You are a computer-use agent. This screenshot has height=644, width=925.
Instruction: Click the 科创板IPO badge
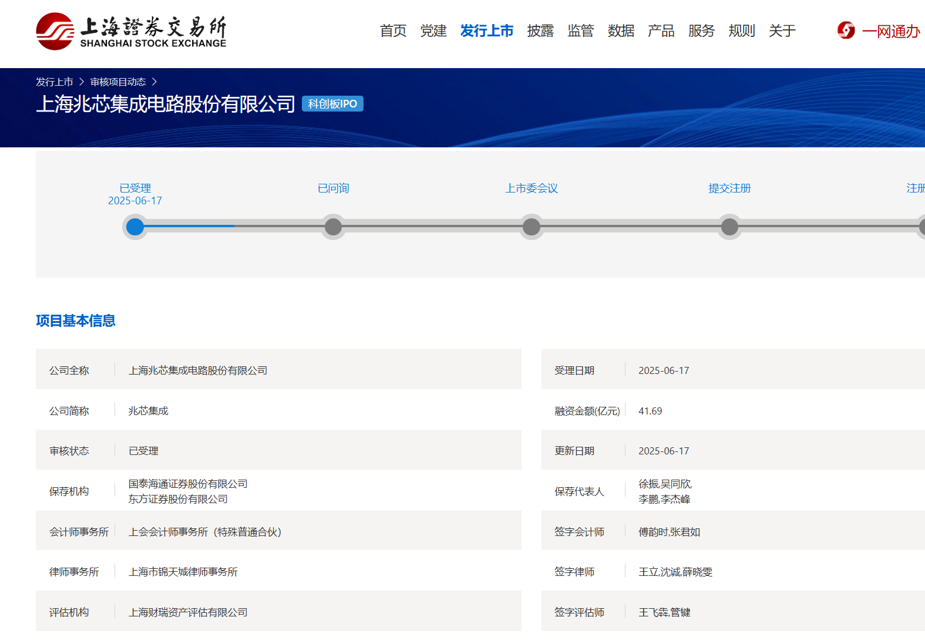332,104
